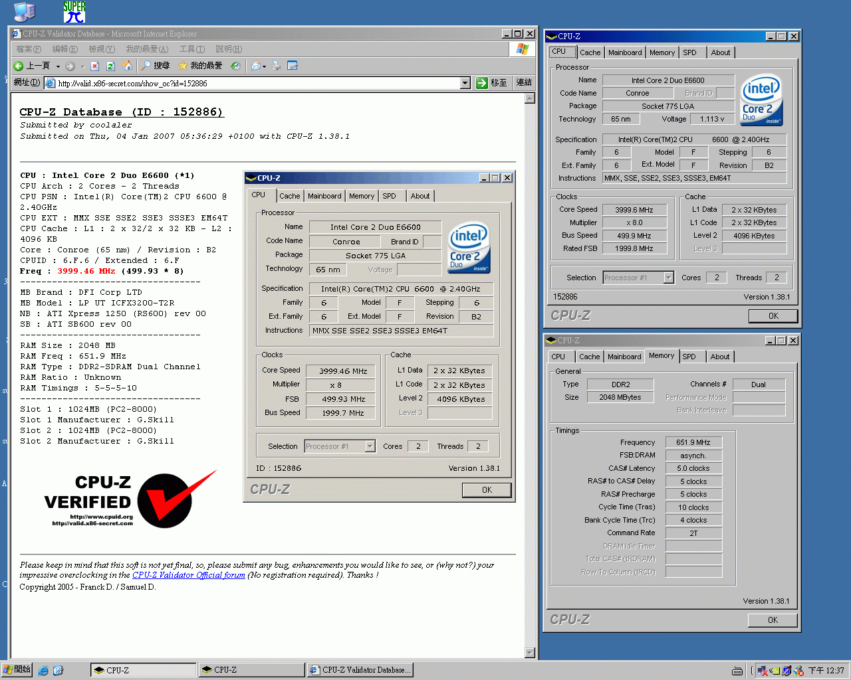Switch to second CPU-Z taskbar button
The image size is (851, 680).
click(x=251, y=670)
